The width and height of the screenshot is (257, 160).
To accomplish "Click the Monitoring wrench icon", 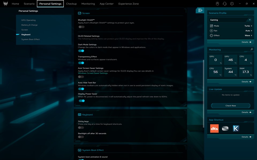I will [252, 49].
